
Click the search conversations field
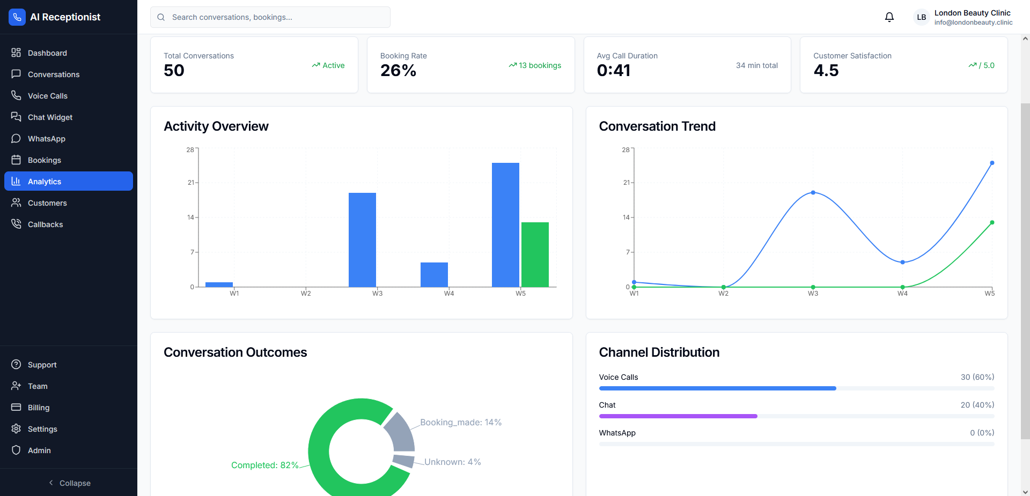(270, 17)
